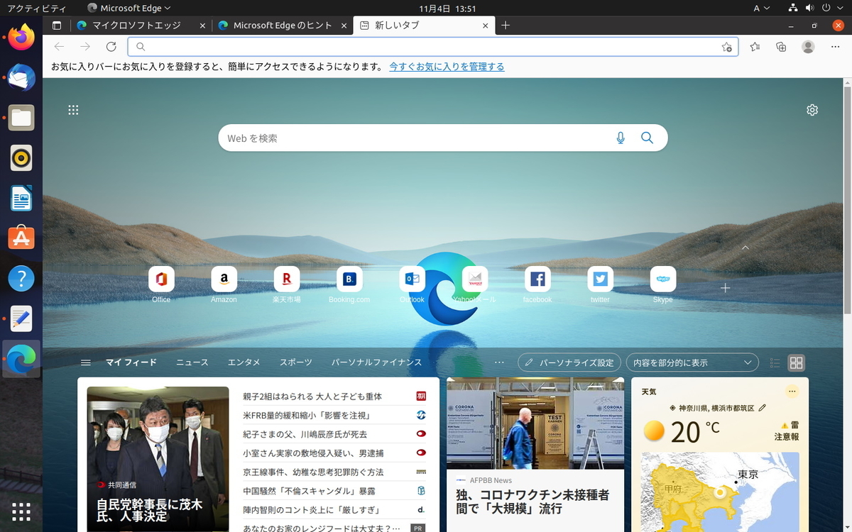Open AFPBB News vaccine article card
The width and height of the screenshot is (852, 532).
pyautogui.click(x=535, y=455)
